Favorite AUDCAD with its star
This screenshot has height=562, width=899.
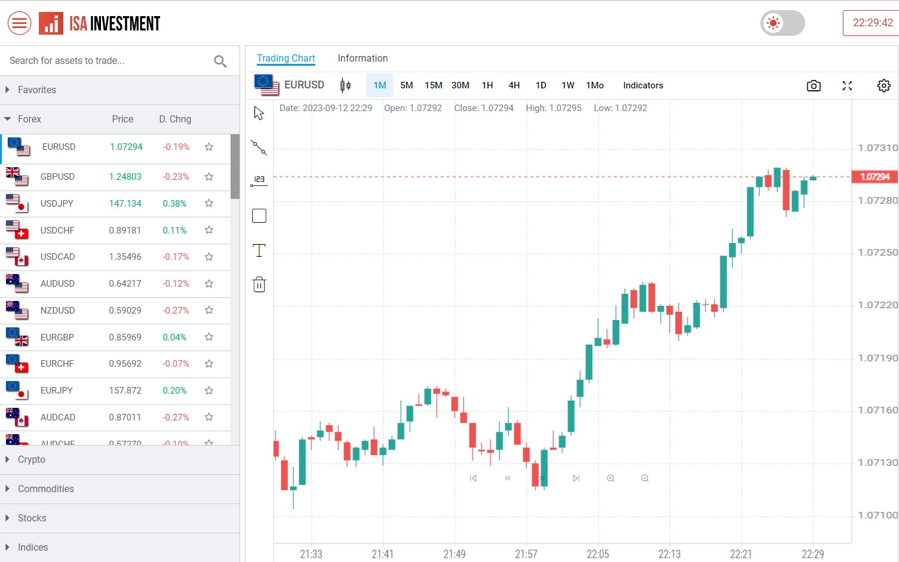209,417
